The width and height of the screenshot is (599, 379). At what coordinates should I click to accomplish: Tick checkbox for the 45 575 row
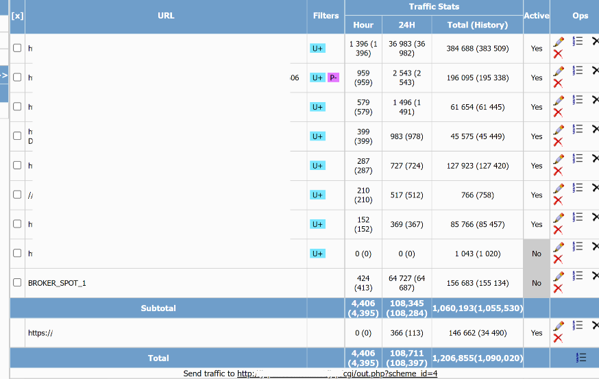[x=17, y=136]
